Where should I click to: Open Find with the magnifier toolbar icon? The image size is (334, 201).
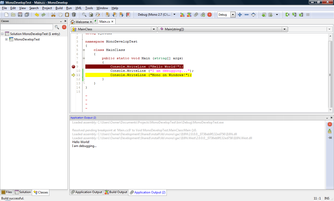[84, 15]
